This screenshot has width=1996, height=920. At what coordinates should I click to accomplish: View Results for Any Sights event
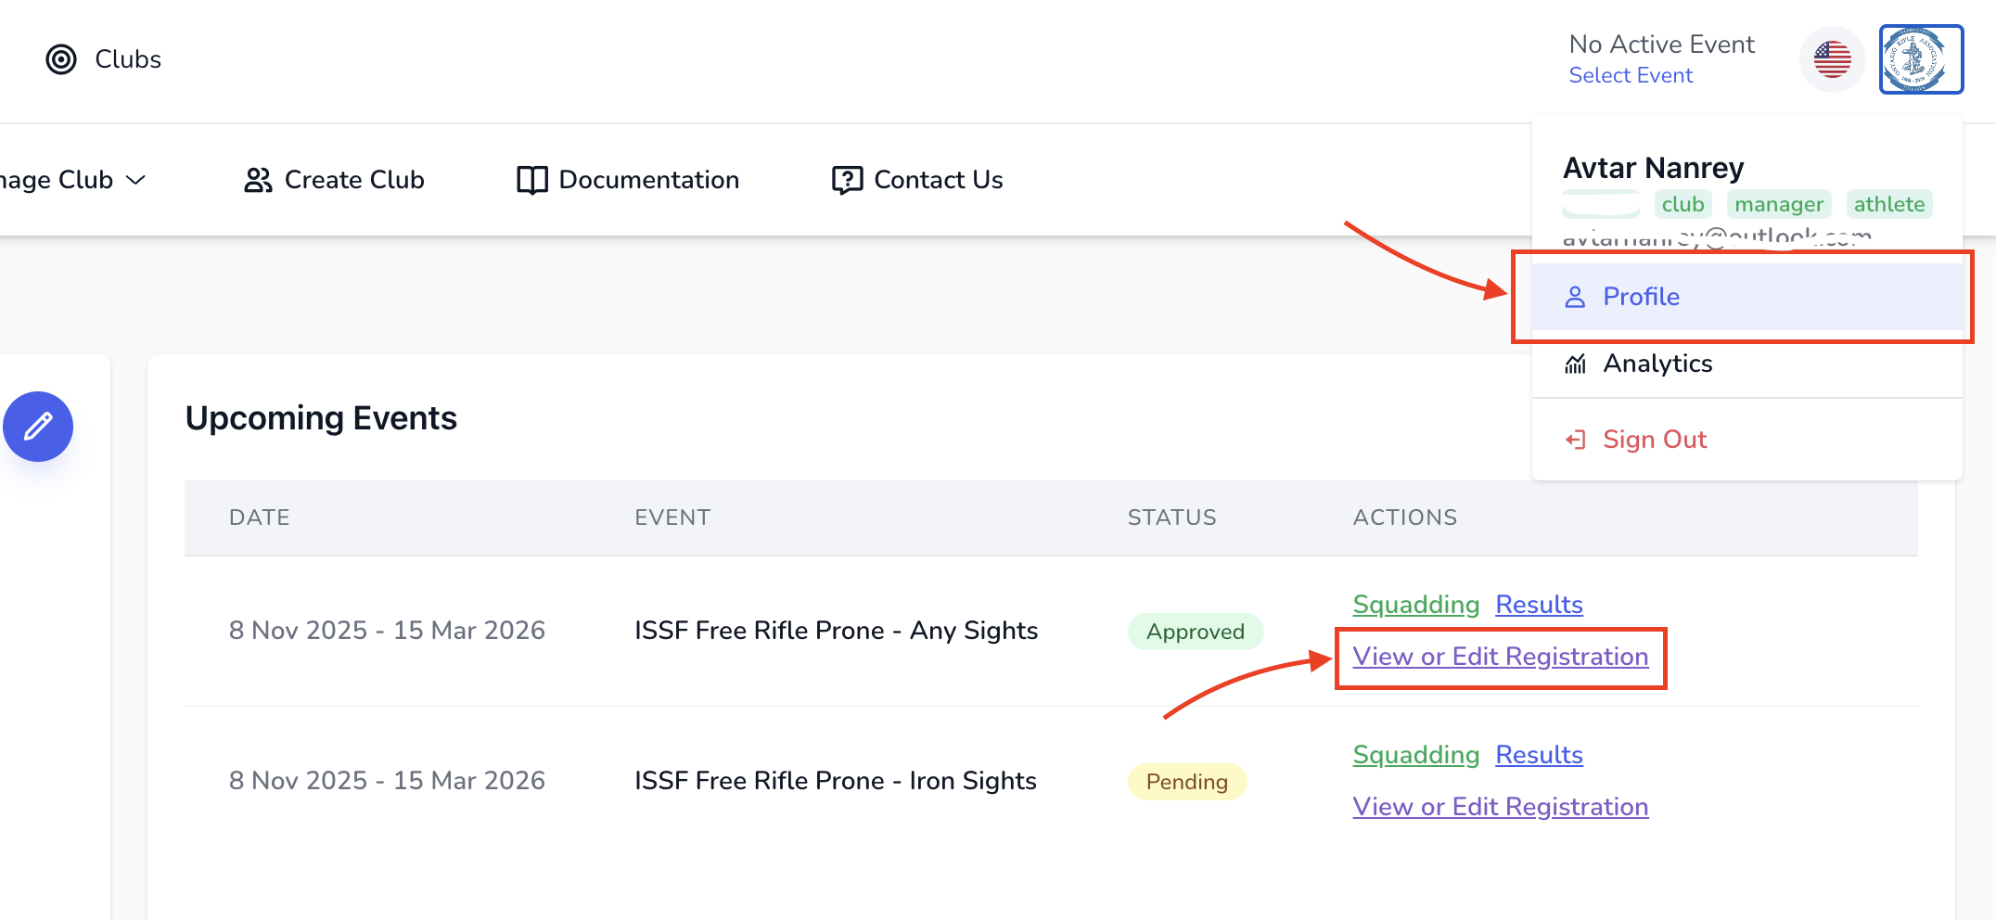point(1539,605)
